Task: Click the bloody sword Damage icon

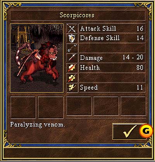Action: (72, 58)
